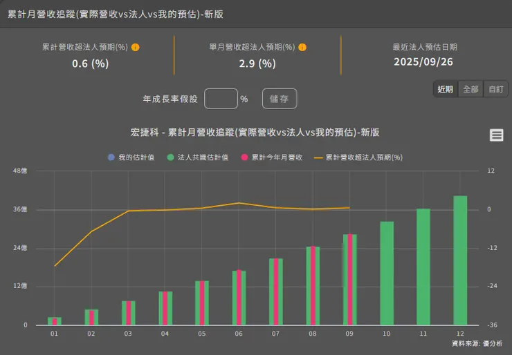Click the 2.9 (%) monthly value
This screenshot has height=355, width=512.
(x=257, y=64)
